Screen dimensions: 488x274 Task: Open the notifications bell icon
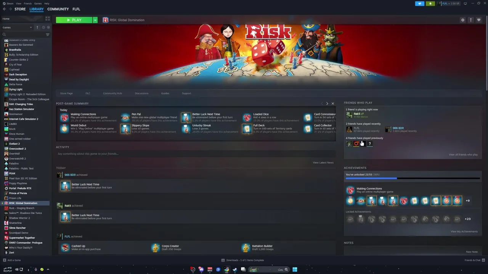[430, 3]
